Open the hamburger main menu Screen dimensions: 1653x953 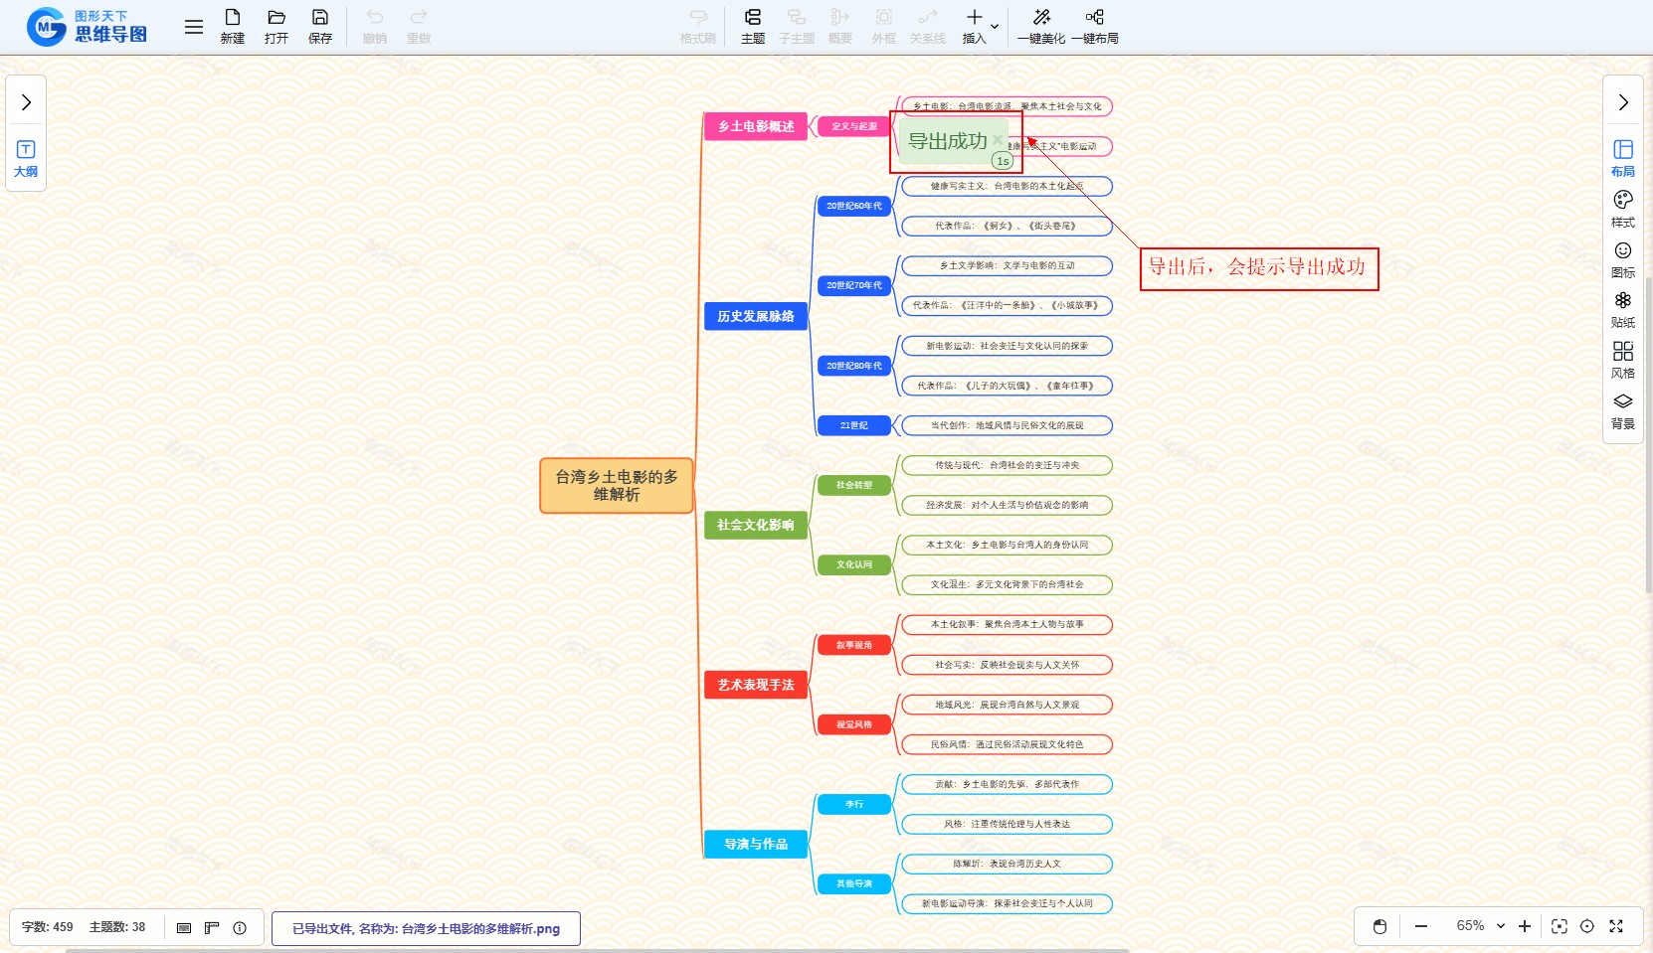click(x=194, y=27)
